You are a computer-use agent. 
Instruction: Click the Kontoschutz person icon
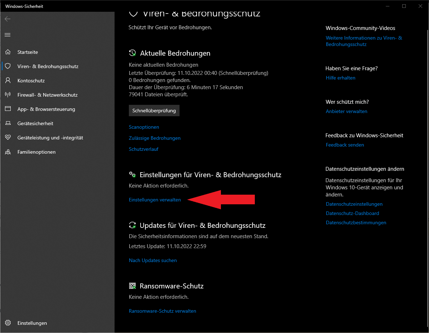click(x=8, y=81)
